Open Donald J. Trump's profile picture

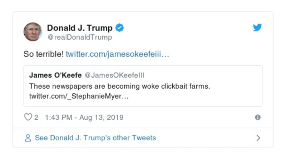coord(33,32)
